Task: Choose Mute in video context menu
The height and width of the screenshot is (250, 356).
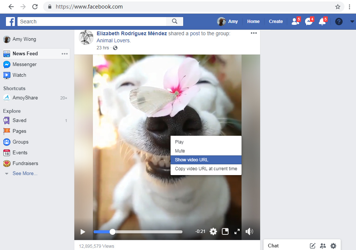Action: coord(206,151)
